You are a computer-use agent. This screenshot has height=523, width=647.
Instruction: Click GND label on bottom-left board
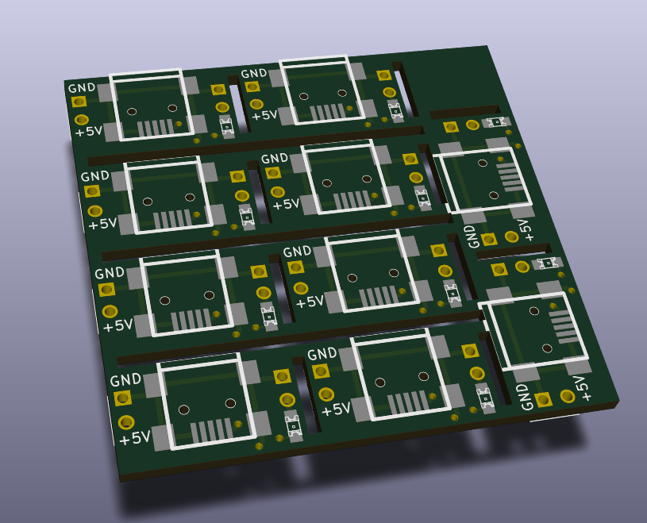point(126,379)
